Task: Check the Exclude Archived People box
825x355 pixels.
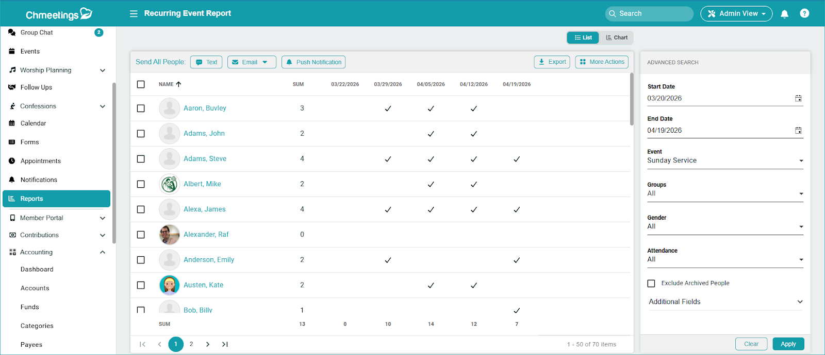Action: click(651, 283)
